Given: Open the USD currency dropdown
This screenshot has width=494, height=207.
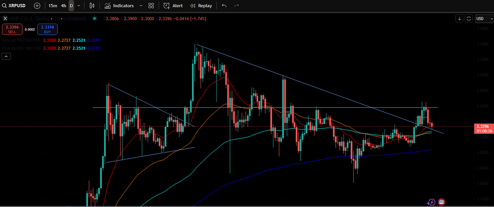Looking at the screenshot, I should (x=484, y=19).
